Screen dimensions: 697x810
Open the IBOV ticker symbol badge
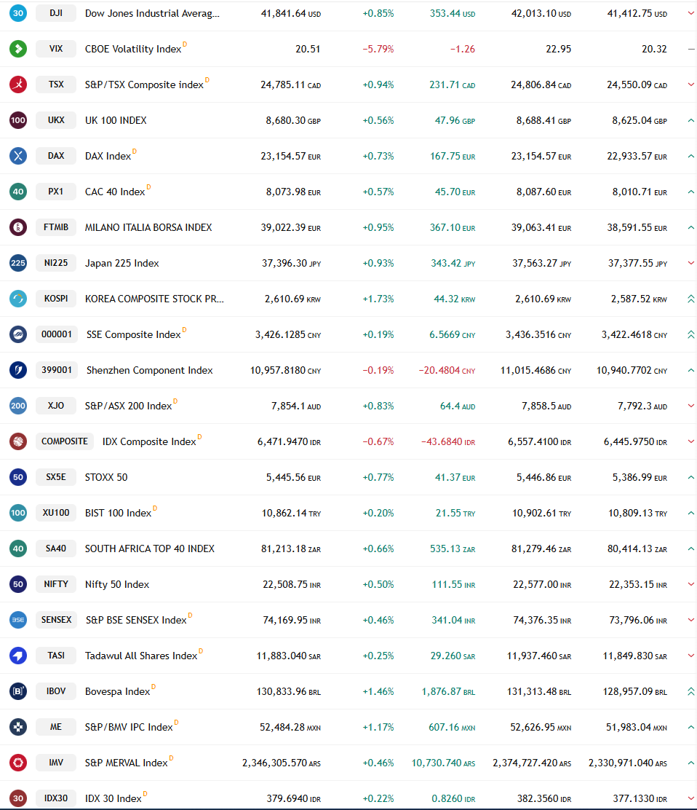tap(56, 691)
